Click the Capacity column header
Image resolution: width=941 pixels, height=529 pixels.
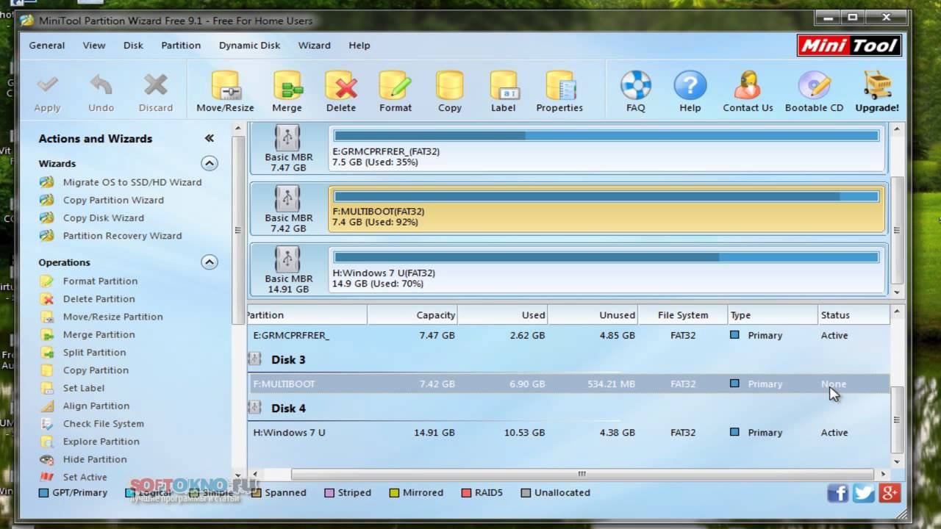click(x=435, y=315)
